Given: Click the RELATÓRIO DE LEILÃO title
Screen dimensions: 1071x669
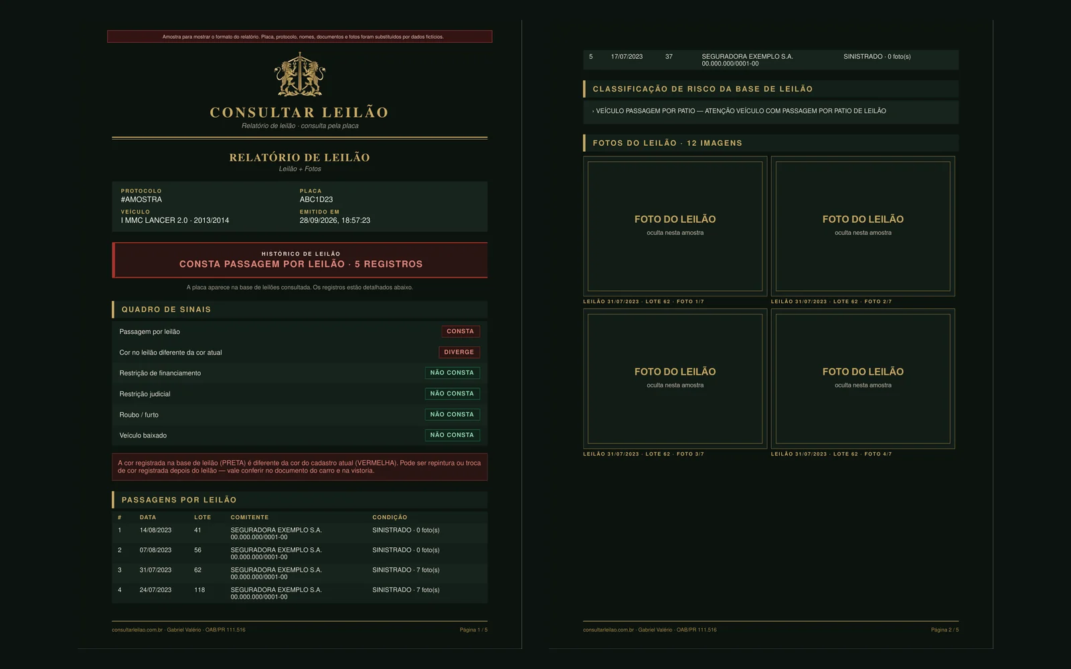Looking at the screenshot, I should click(300, 158).
